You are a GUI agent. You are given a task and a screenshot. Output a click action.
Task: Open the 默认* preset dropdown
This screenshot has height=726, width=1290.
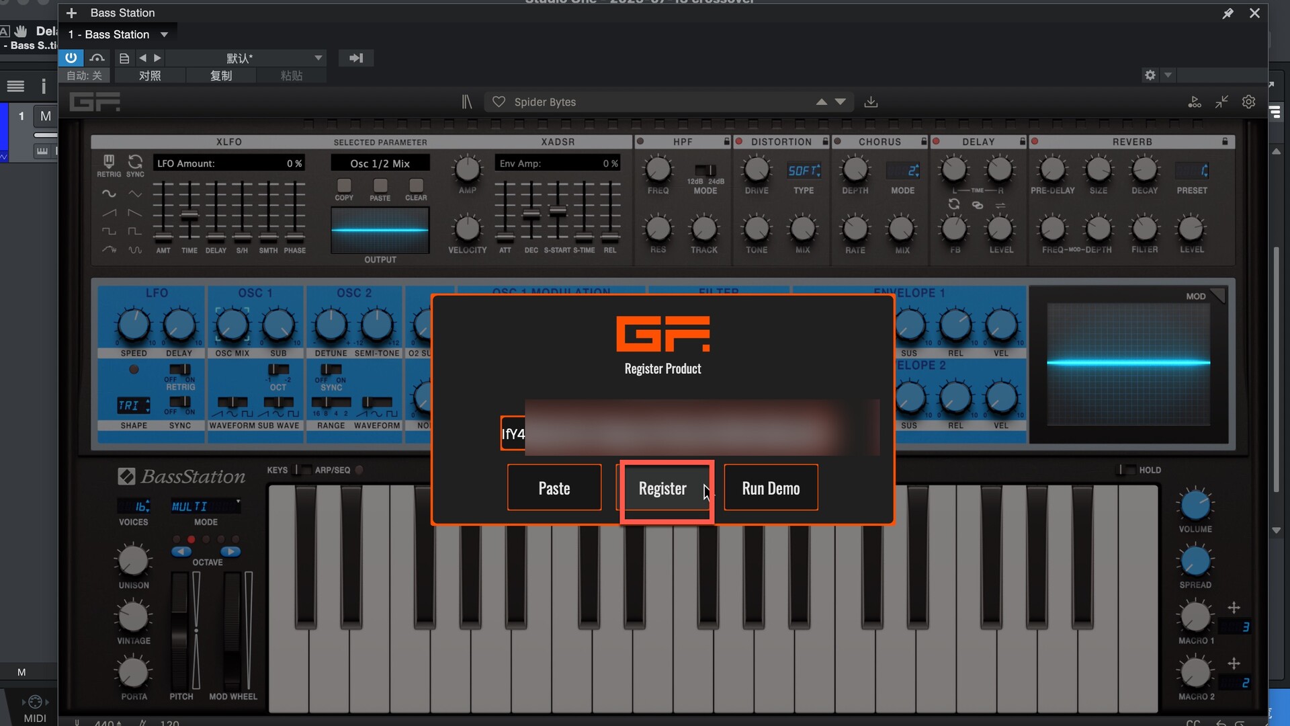[247, 58]
